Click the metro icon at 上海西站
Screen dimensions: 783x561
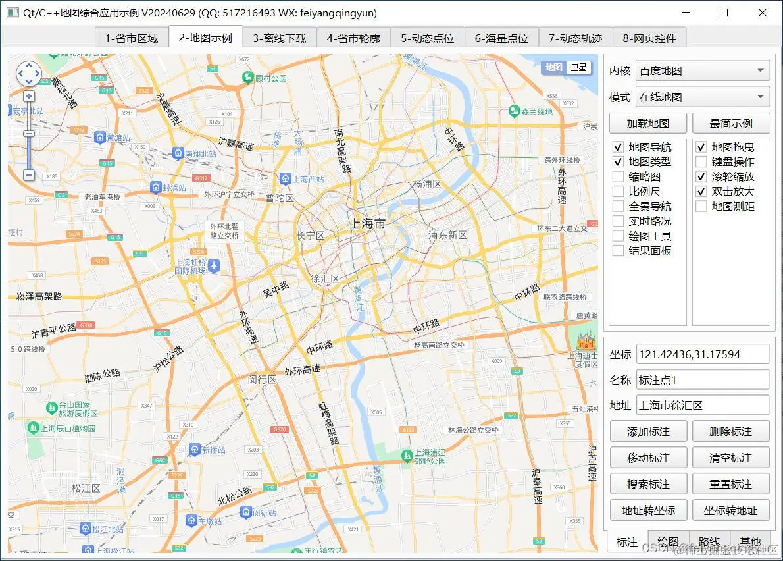tap(285, 178)
